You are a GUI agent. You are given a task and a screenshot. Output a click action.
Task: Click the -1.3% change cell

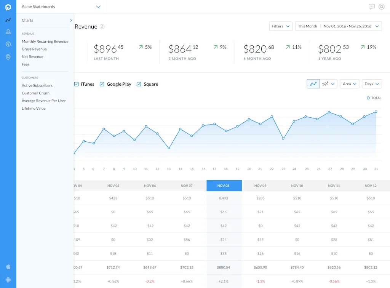(x=261, y=281)
